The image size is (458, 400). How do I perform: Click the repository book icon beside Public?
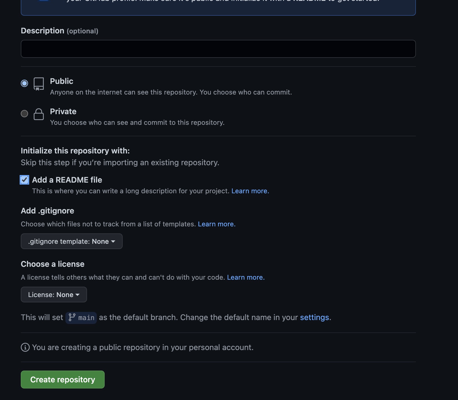(39, 84)
